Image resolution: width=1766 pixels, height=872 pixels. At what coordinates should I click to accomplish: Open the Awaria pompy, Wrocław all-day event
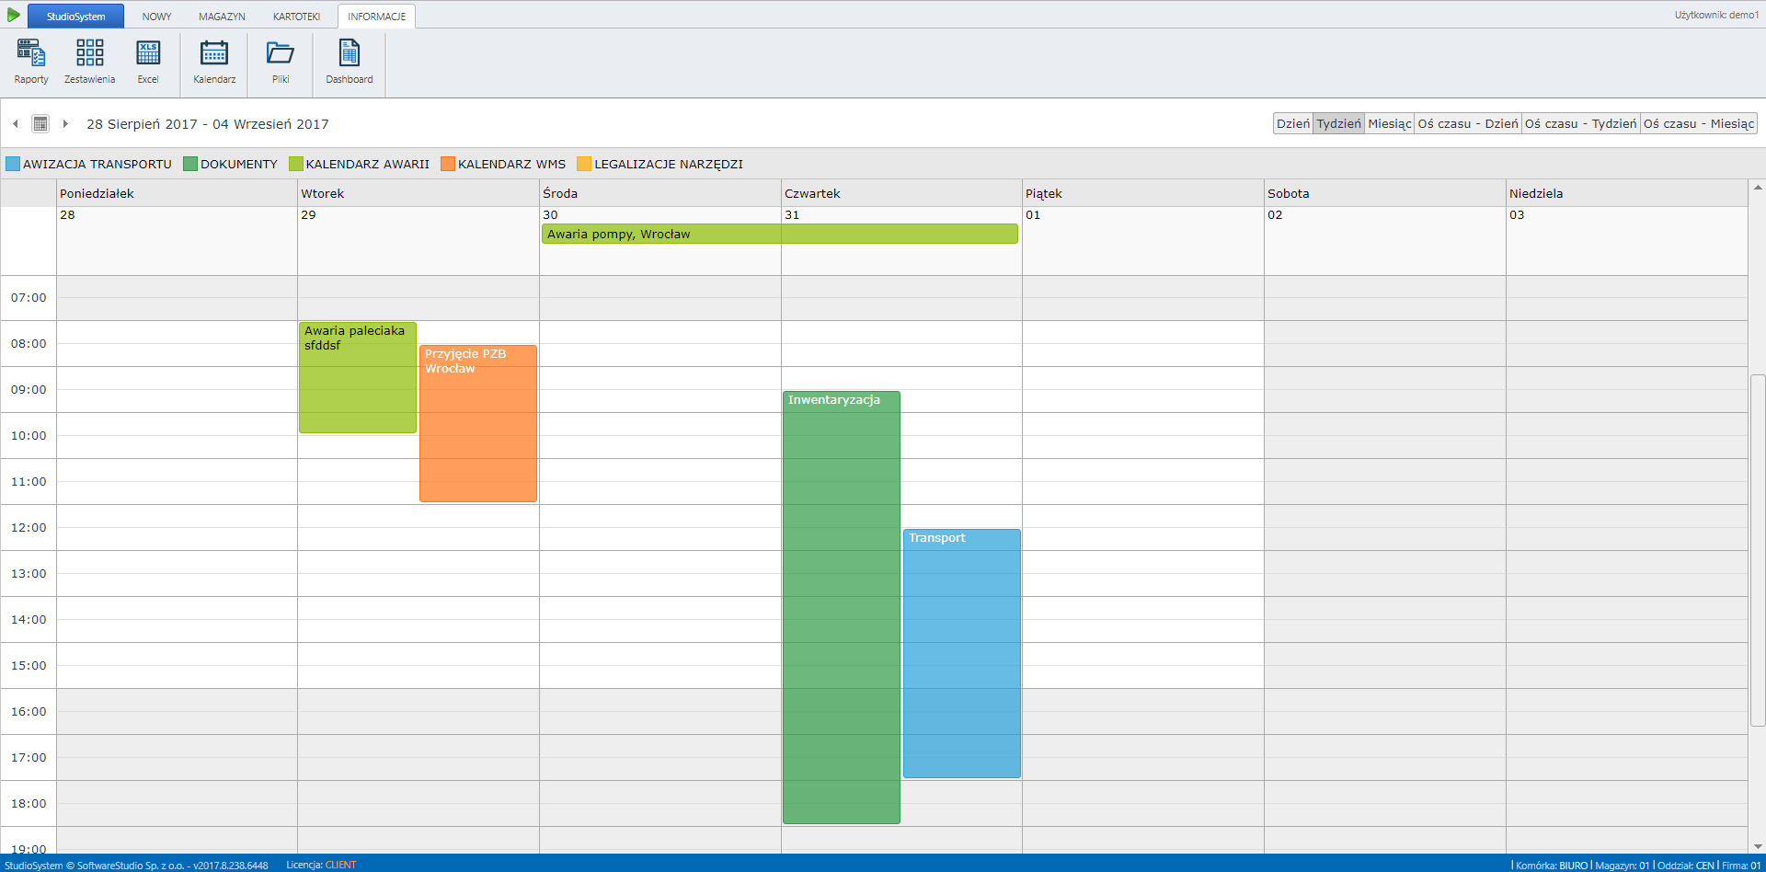pyautogui.click(x=780, y=234)
